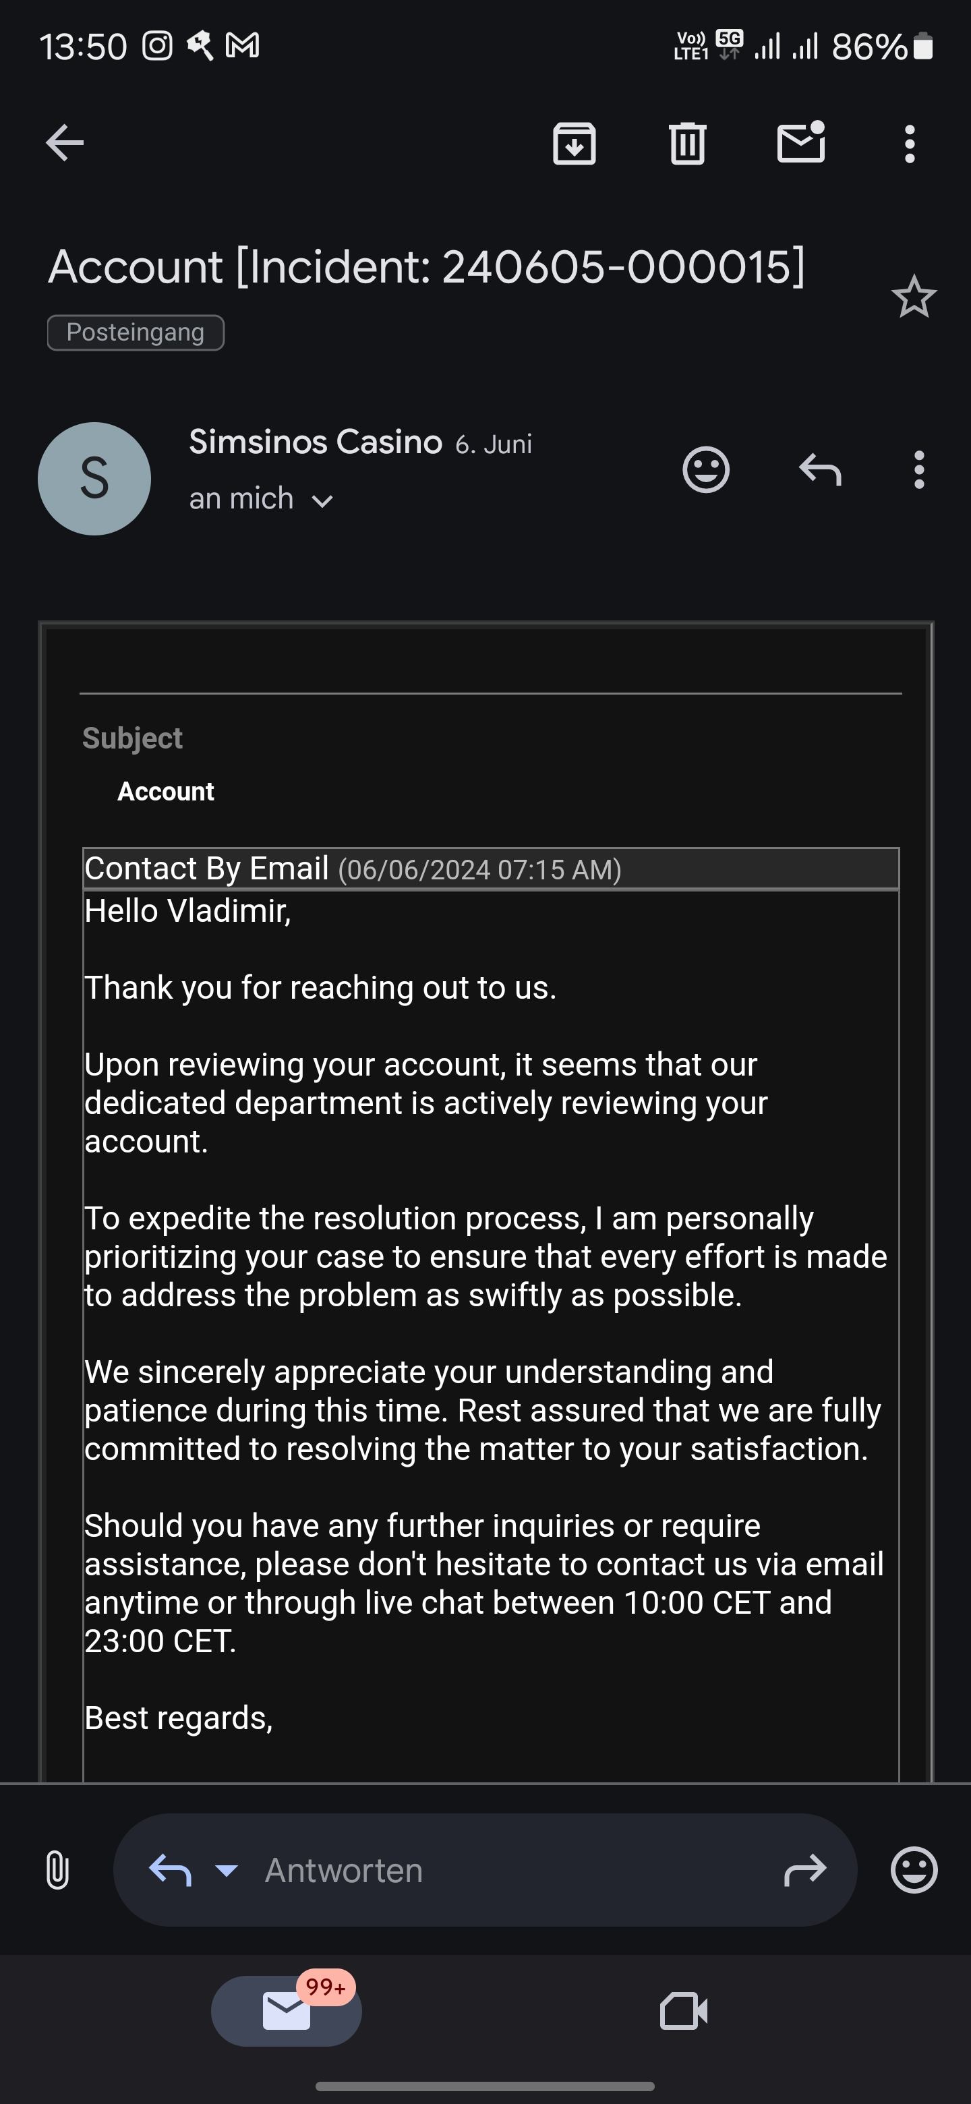Screen dimensions: 971x2104
Task: Forward the email from the reply bar
Action: [x=805, y=1871]
